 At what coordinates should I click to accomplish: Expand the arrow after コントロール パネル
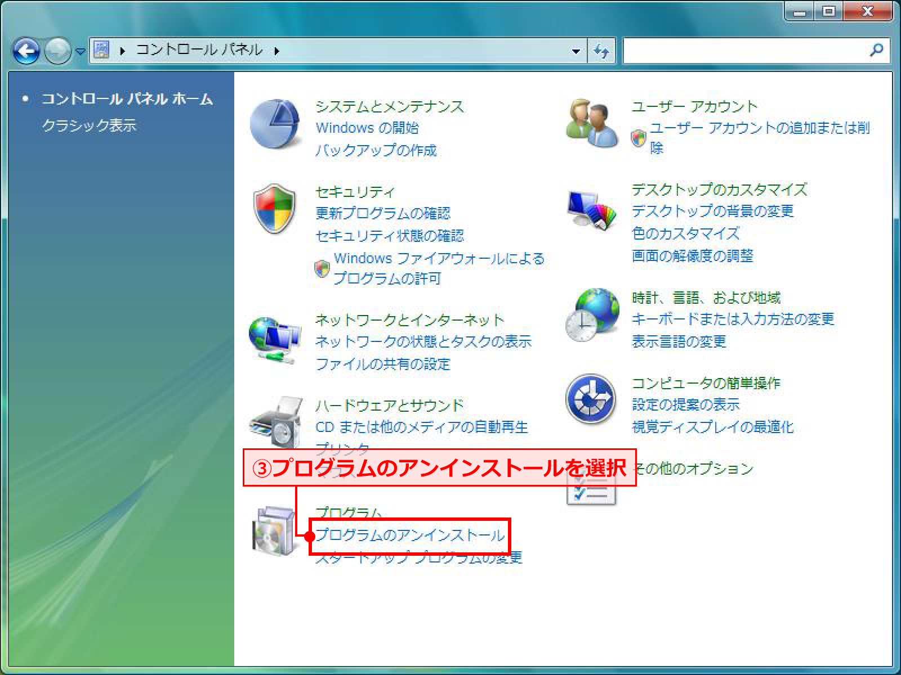coord(276,51)
